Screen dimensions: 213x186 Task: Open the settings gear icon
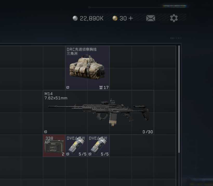[174, 18]
